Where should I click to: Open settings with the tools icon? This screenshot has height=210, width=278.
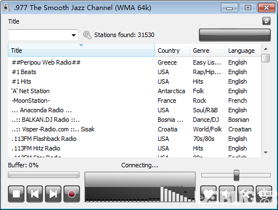(245, 194)
